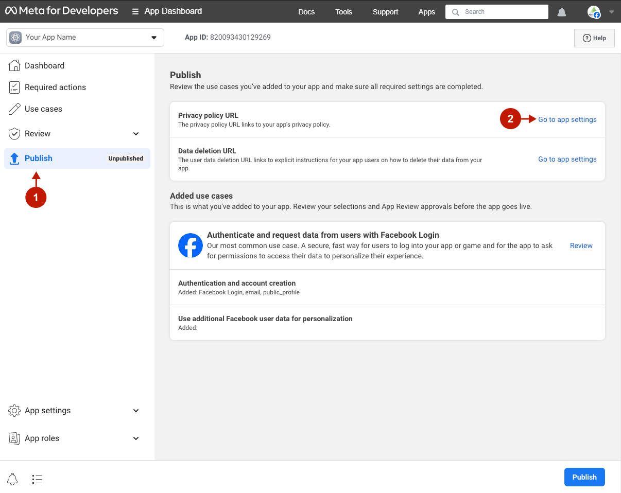
Task: Click the Review link for Facebook Login
Action: click(581, 245)
